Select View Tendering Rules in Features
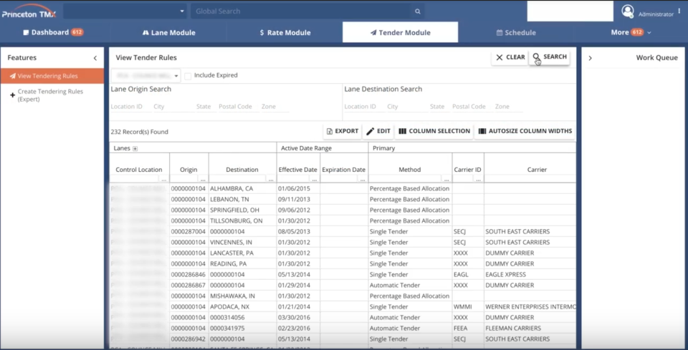The image size is (688, 350). pyautogui.click(x=52, y=76)
